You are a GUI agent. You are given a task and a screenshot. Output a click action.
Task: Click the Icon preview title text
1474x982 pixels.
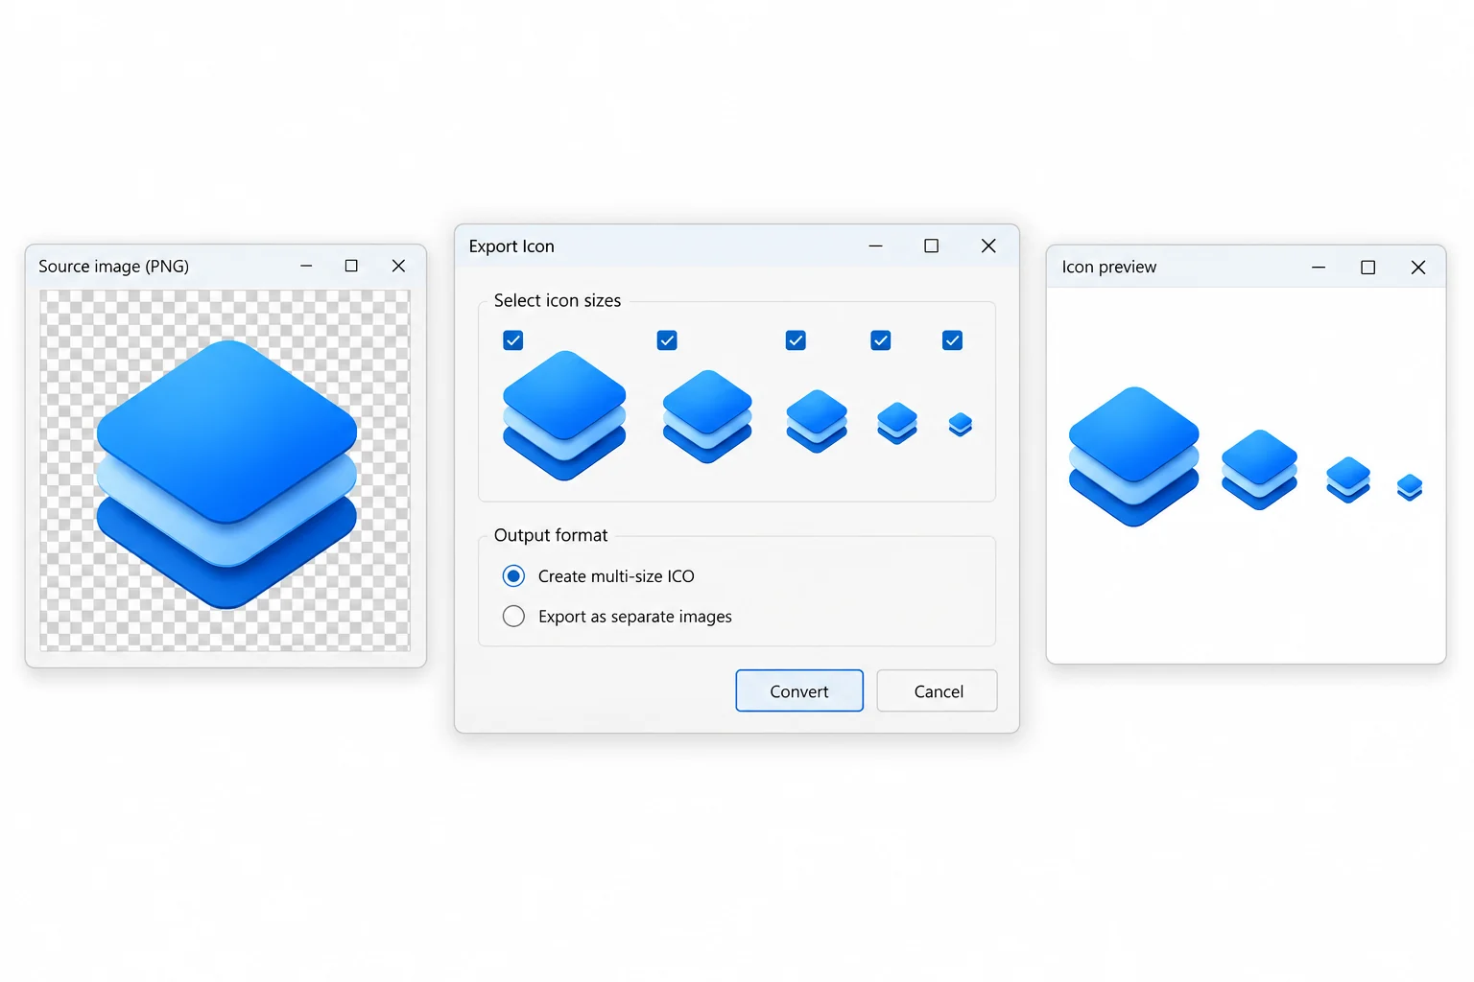1109,268
